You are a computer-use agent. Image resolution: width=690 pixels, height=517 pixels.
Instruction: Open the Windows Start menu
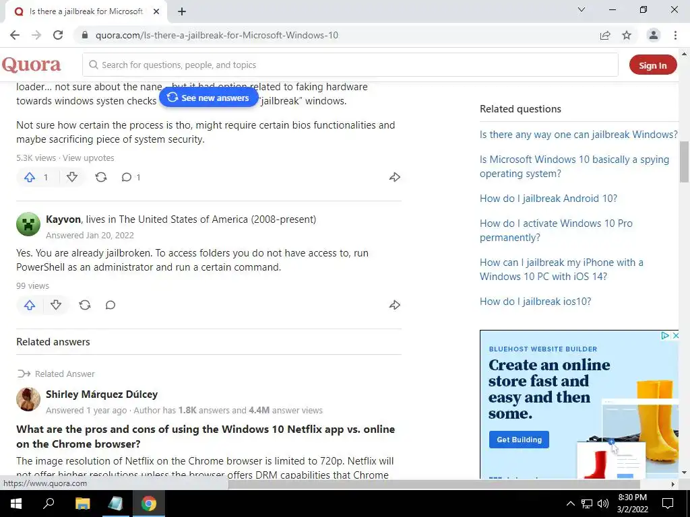[16, 504]
